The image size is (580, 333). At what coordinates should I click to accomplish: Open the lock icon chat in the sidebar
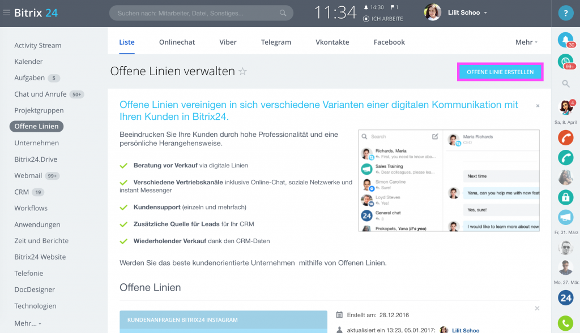point(566,197)
